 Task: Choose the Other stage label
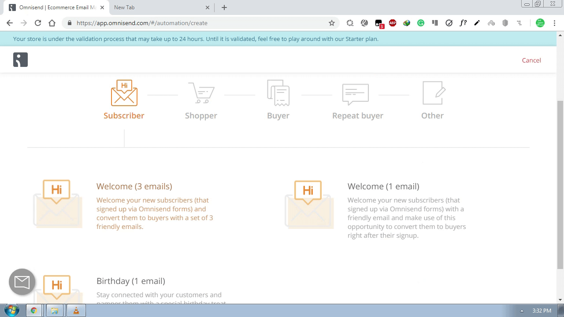pos(432,115)
